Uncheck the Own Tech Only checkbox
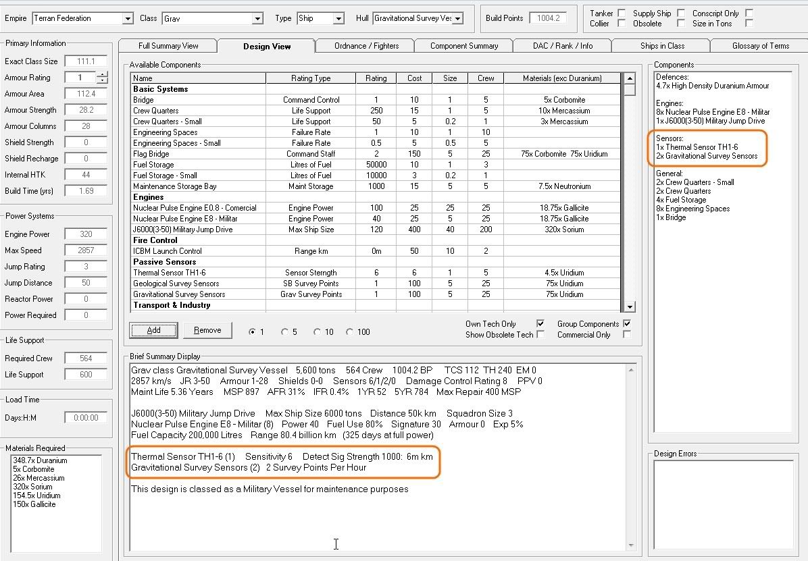This screenshot has width=808, height=561. (540, 323)
